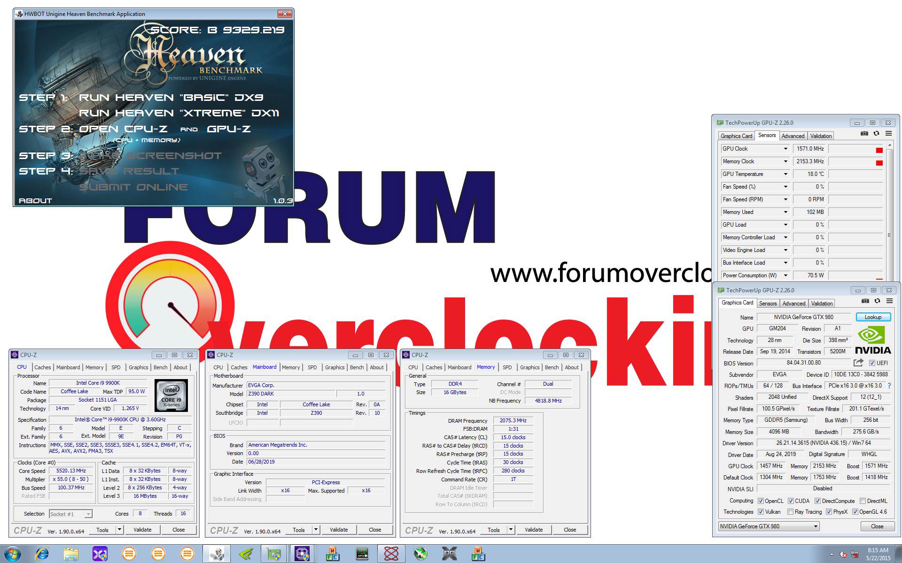
Task: Click the green NVIDIA icon on the taskbar
Action: 245,554
